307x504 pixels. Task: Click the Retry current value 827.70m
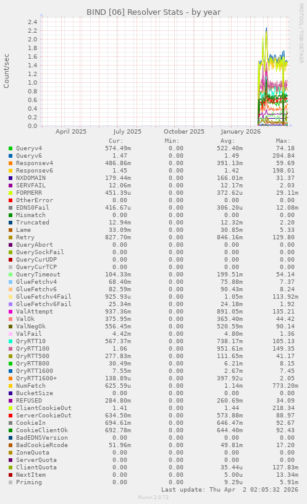point(118,237)
